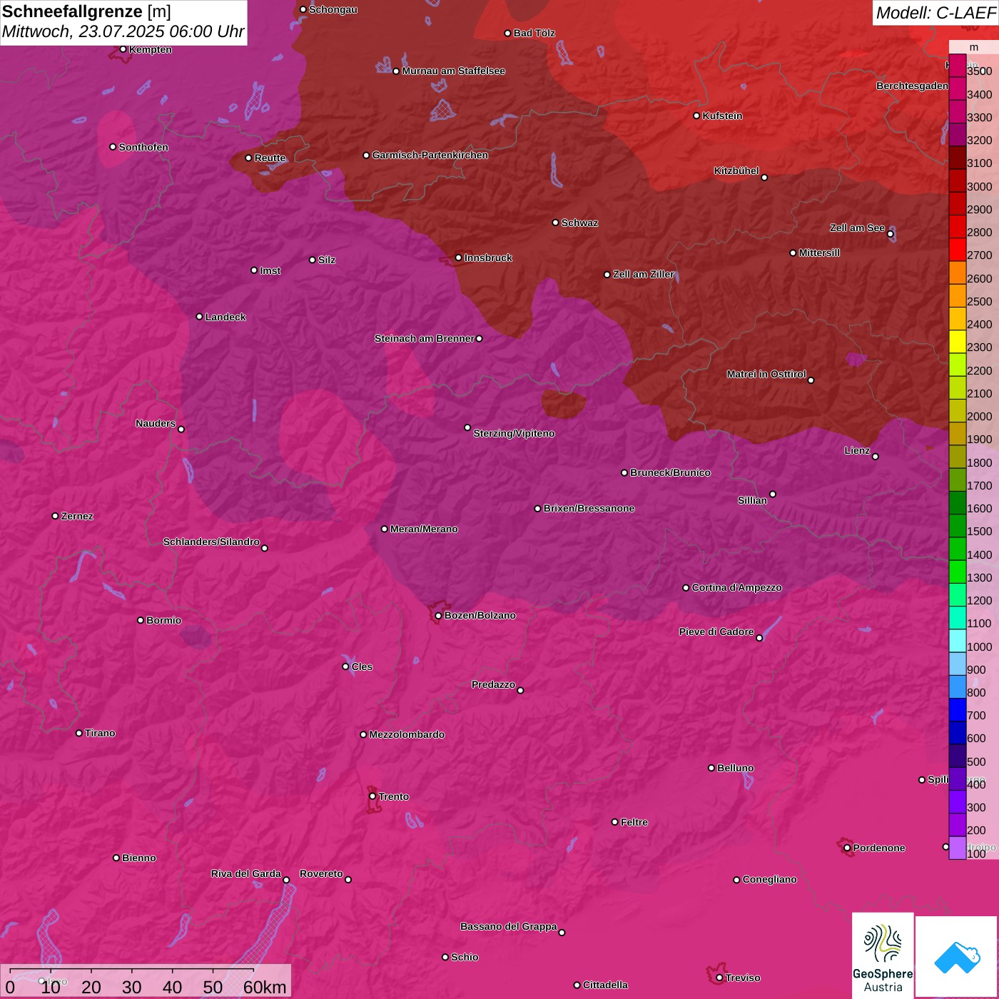Click the Landeck city marker dot
This screenshot has width=999, height=999.
[200, 317]
